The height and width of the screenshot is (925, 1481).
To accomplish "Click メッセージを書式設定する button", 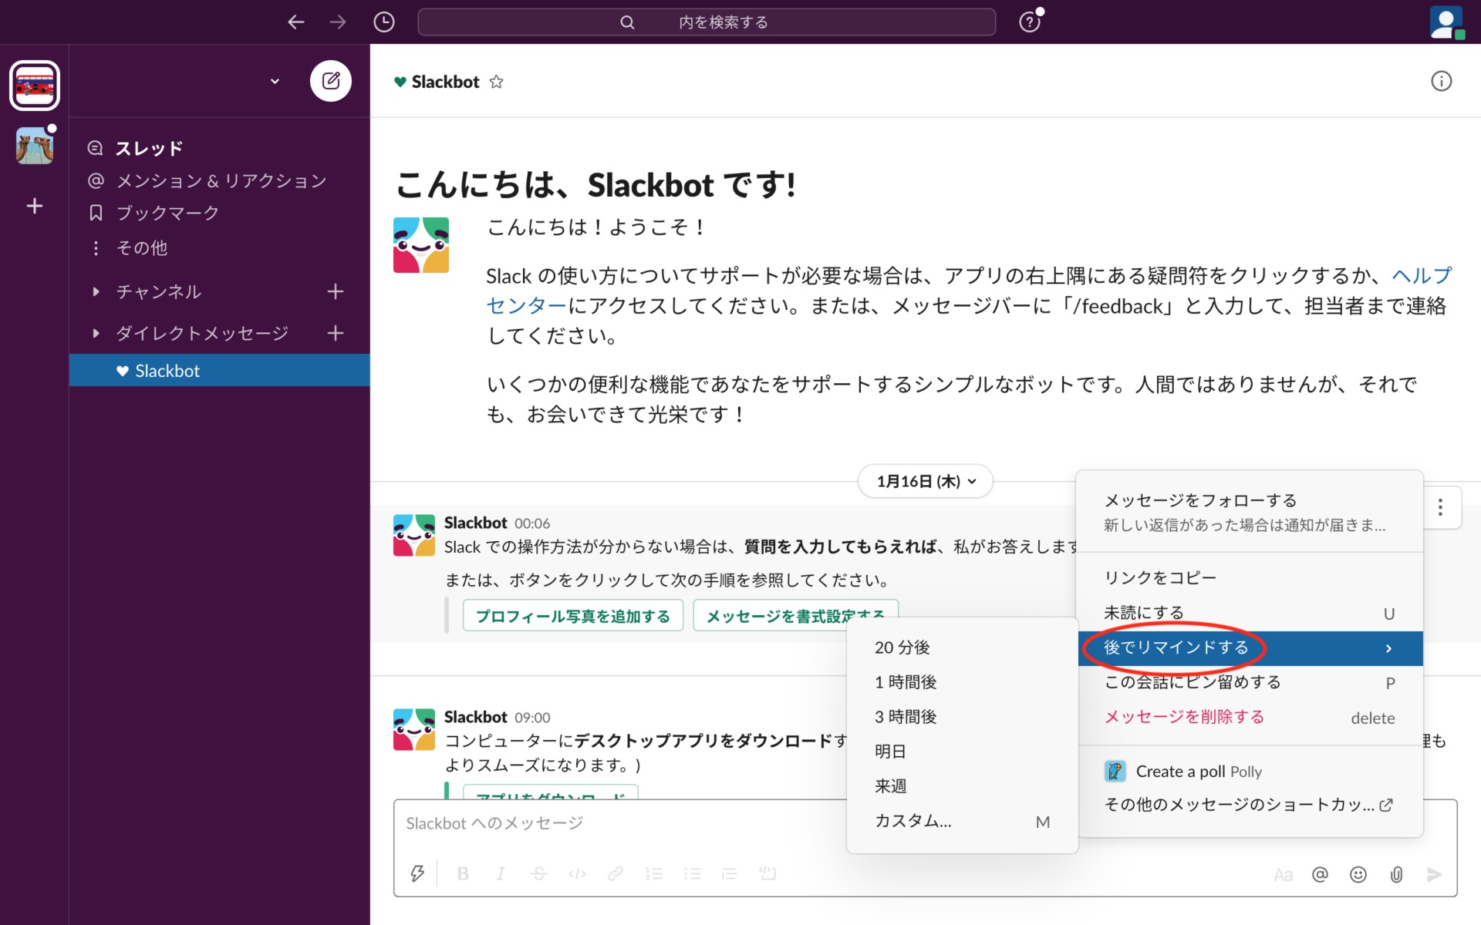I will (x=795, y=610).
